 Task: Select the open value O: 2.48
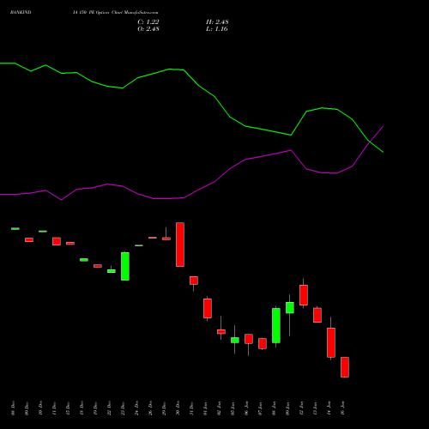coord(148,29)
